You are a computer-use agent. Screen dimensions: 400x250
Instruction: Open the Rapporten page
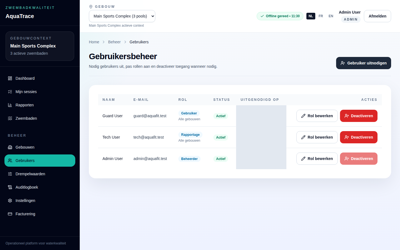[x=40, y=105]
